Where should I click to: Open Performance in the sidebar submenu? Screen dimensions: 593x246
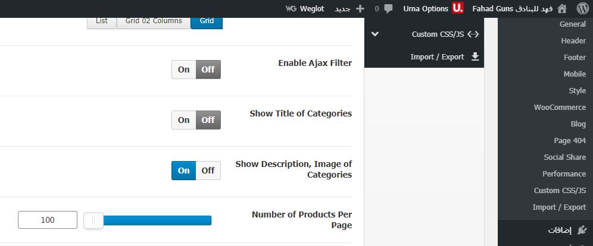564,174
